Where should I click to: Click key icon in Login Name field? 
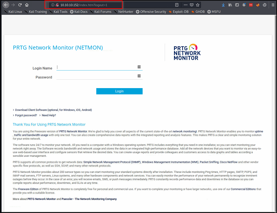pyautogui.click(x=139, y=67)
